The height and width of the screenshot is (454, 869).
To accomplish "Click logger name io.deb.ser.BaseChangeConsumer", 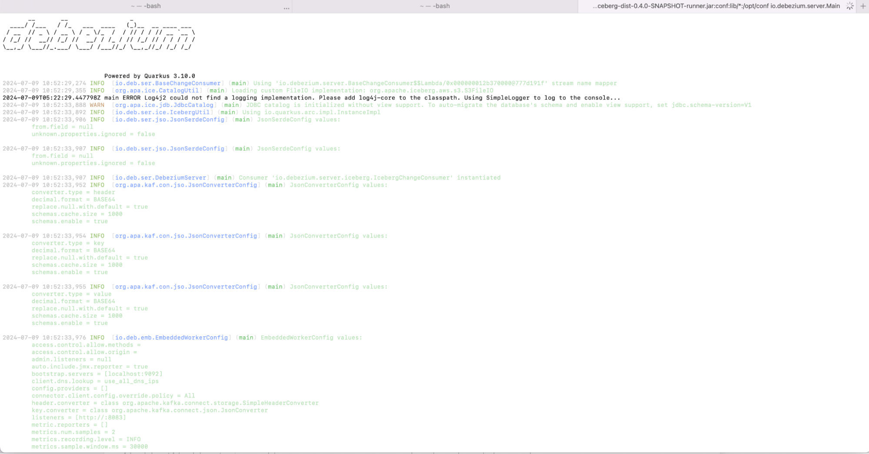I will coord(168,83).
